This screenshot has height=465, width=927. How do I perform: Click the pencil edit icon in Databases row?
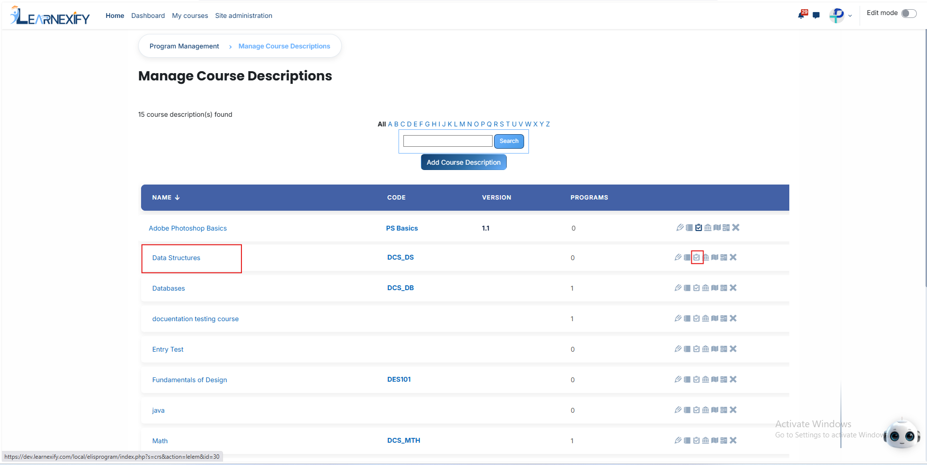(x=678, y=288)
